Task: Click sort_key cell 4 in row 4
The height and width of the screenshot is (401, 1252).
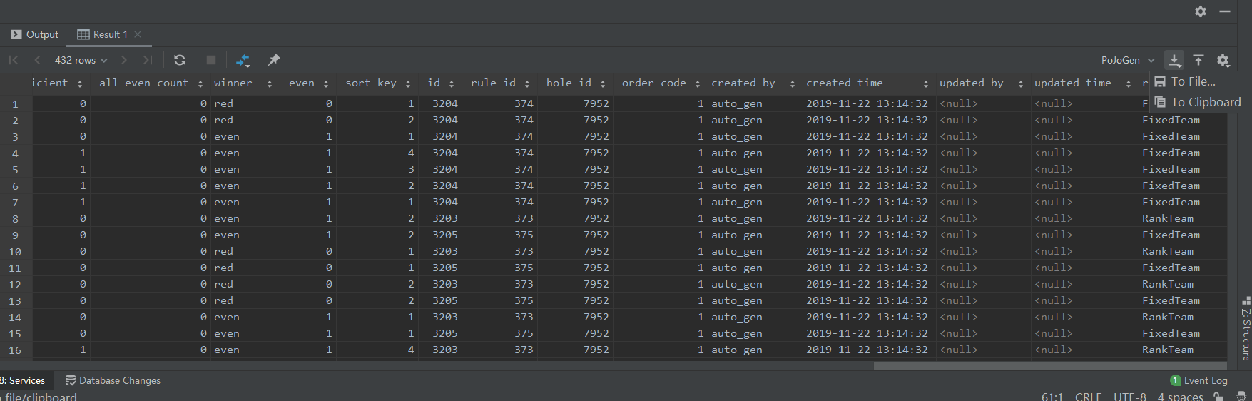Action: click(x=377, y=153)
